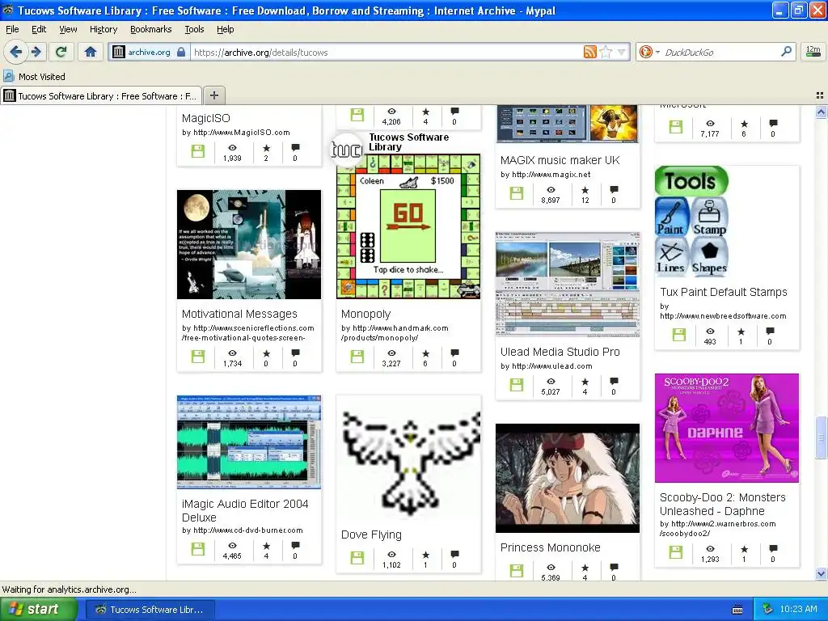Click the search magnifier icon
The height and width of the screenshot is (621, 828).
pyautogui.click(x=786, y=51)
